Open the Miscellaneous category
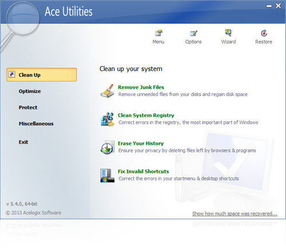The image size is (286, 249). tap(36, 124)
